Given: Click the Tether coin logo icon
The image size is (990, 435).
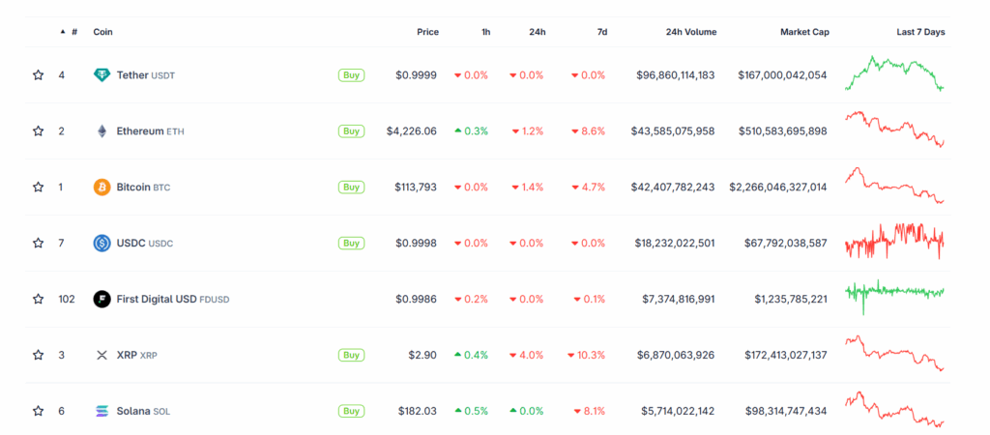Looking at the screenshot, I should click(x=102, y=74).
